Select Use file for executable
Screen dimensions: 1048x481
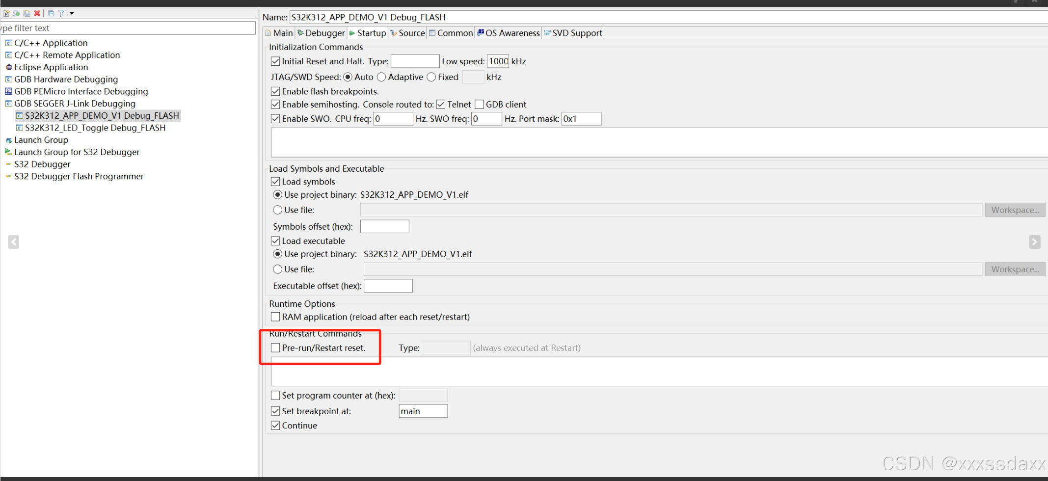click(278, 269)
